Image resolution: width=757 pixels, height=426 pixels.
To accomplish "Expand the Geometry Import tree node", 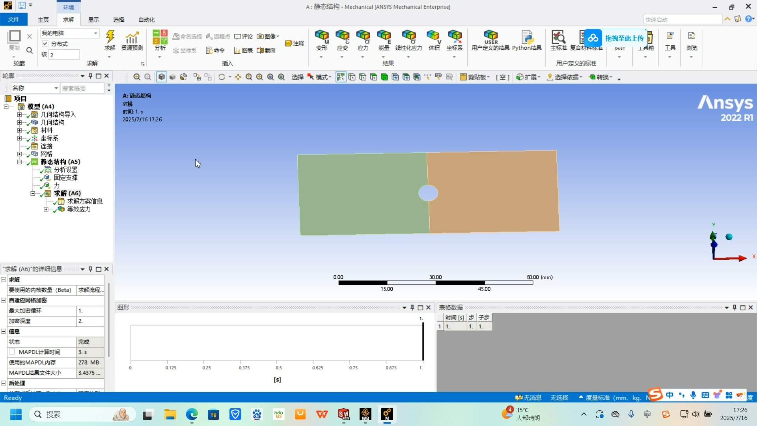I will pyautogui.click(x=19, y=114).
